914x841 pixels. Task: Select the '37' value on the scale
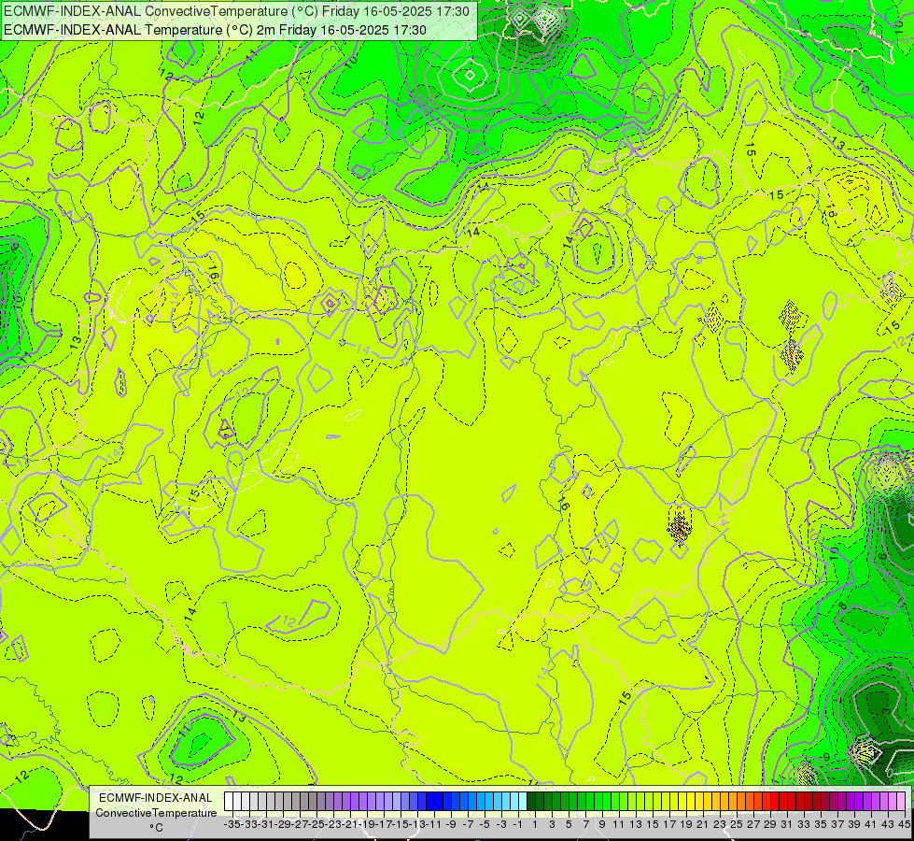point(837,824)
